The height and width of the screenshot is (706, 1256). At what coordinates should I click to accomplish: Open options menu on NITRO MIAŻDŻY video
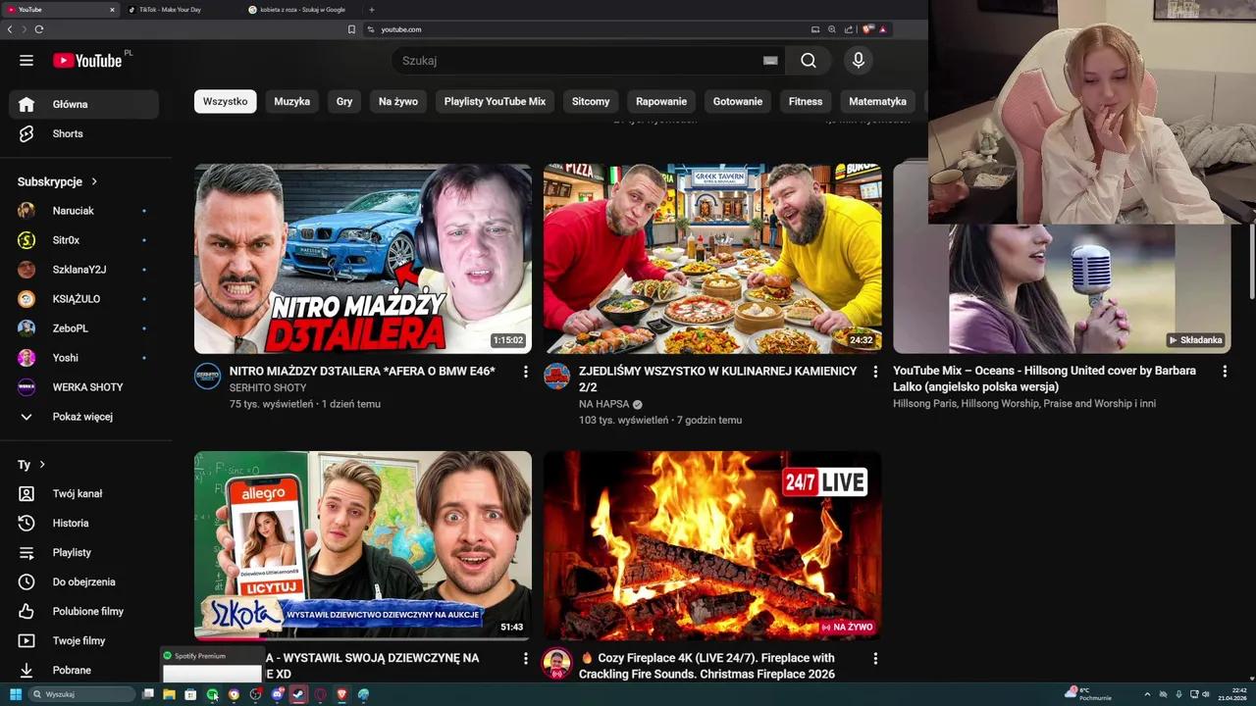[526, 371]
